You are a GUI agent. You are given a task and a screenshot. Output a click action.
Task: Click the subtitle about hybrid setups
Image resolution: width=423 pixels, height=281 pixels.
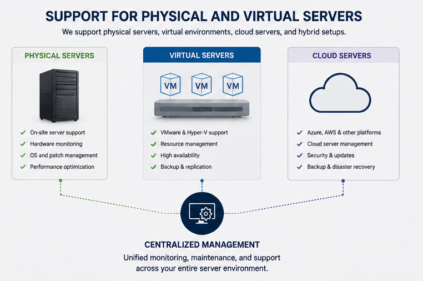pyautogui.click(x=204, y=32)
